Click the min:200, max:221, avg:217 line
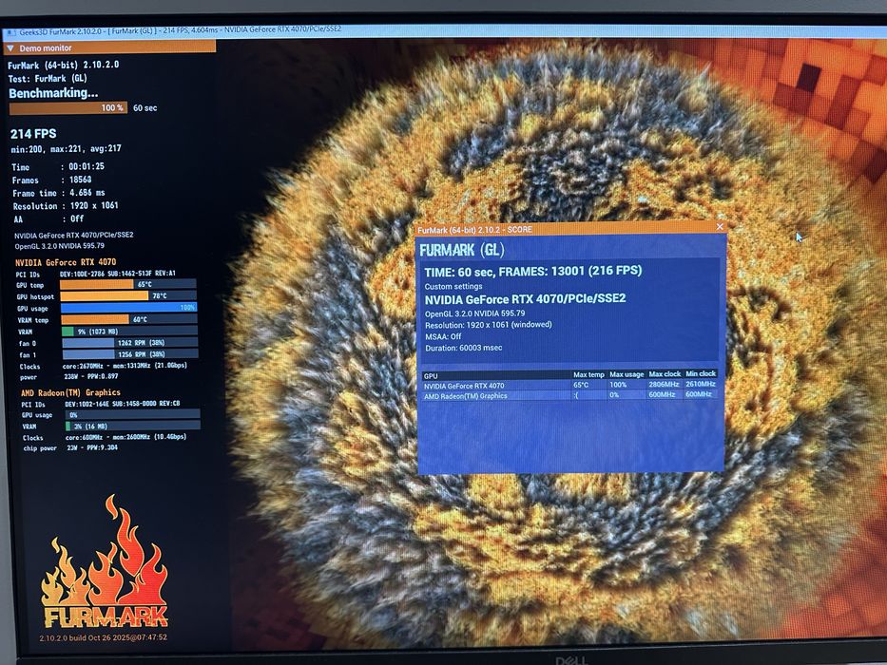The width and height of the screenshot is (887, 665). point(67,149)
